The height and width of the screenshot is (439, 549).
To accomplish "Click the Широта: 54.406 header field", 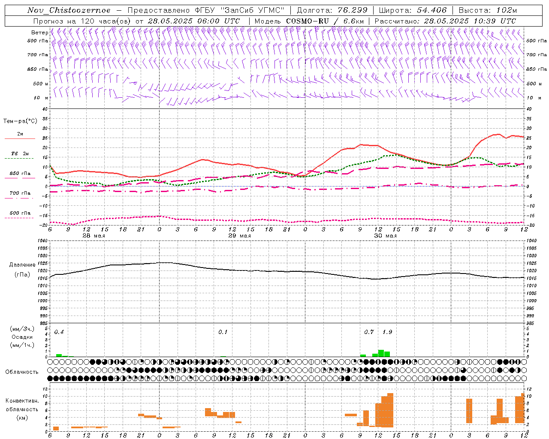I will click(413, 10).
